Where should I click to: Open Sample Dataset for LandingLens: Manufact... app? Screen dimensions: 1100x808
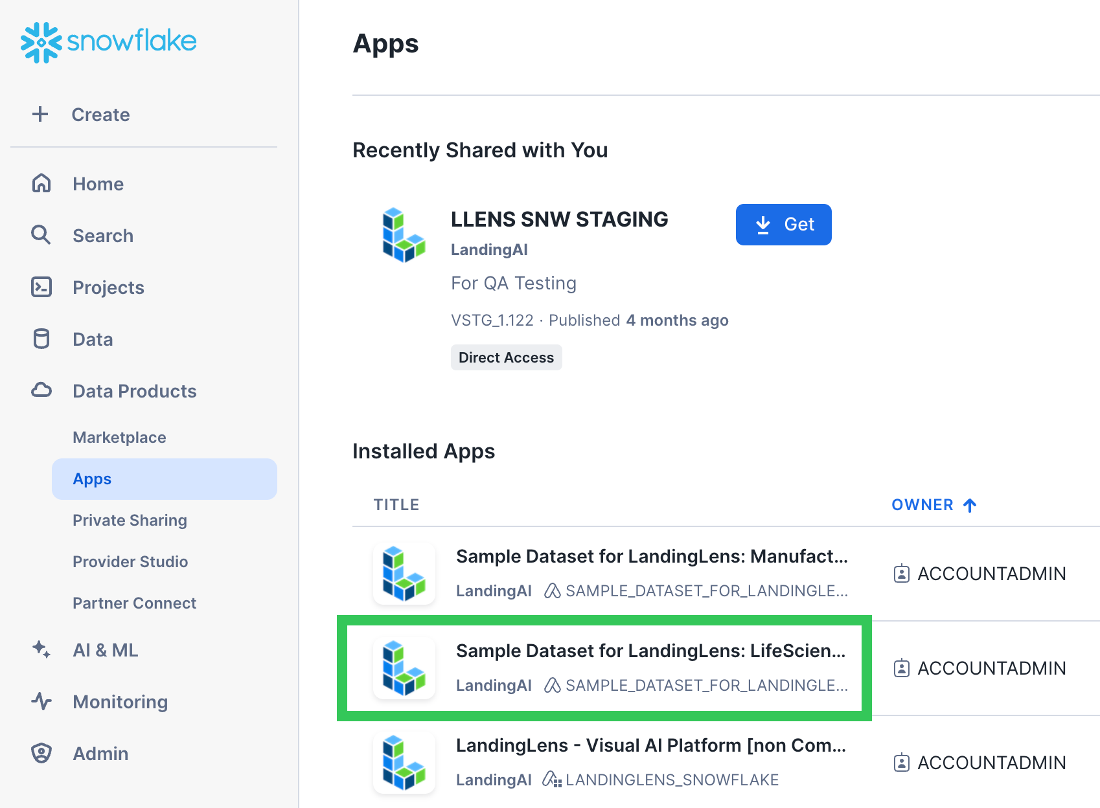click(x=652, y=557)
